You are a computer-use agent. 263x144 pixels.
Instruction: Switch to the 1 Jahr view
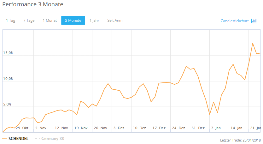coord(94,21)
